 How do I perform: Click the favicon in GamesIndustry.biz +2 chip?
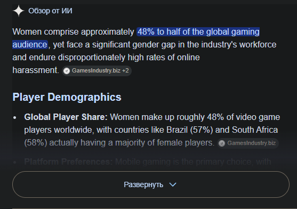coord(67,71)
